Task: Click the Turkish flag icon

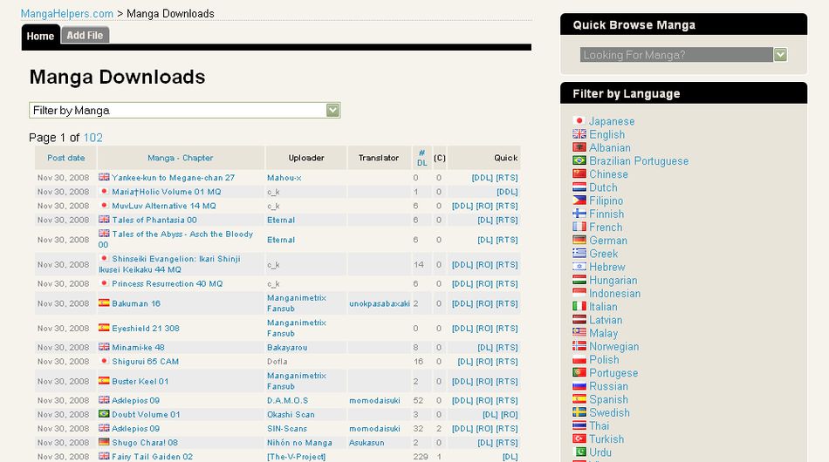Action: coord(579,438)
